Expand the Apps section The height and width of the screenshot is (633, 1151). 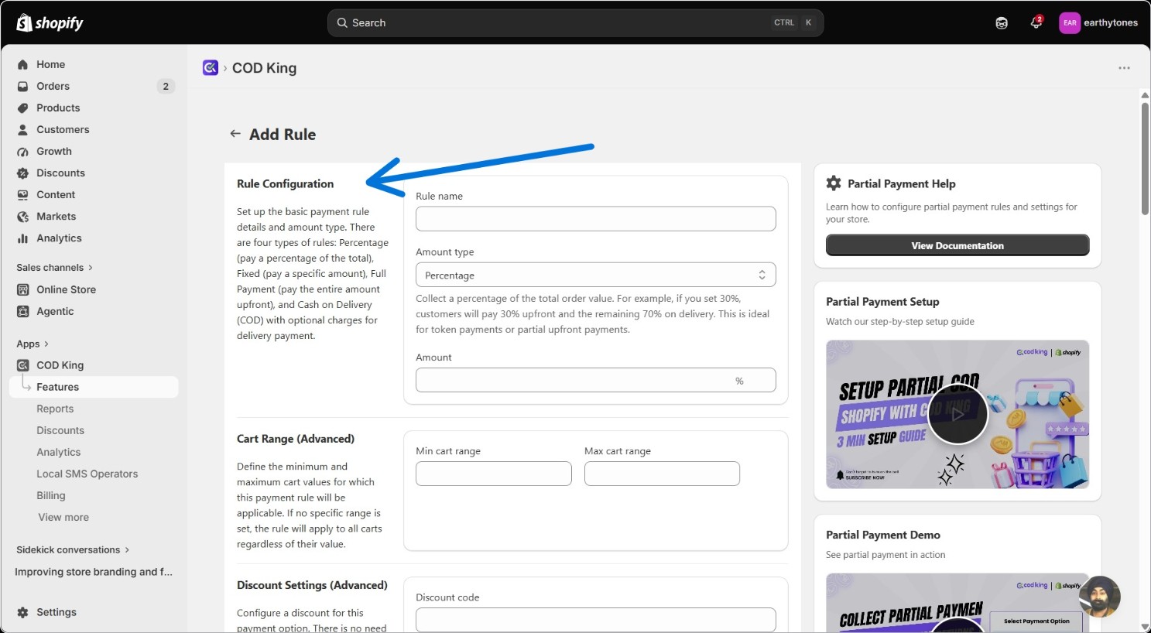pyautogui.click(x=33, y=344)
